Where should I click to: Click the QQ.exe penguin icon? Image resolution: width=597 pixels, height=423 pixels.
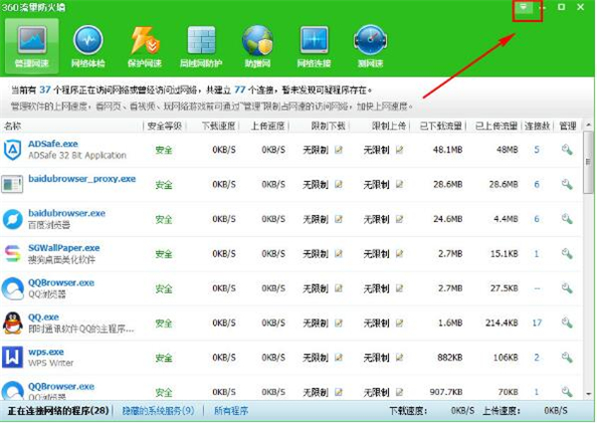[x=13, y=322]
